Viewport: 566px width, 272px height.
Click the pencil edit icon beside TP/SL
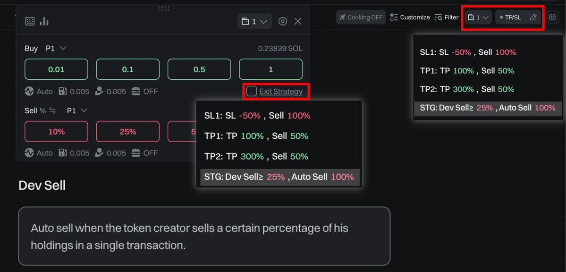tap(533, 17)
